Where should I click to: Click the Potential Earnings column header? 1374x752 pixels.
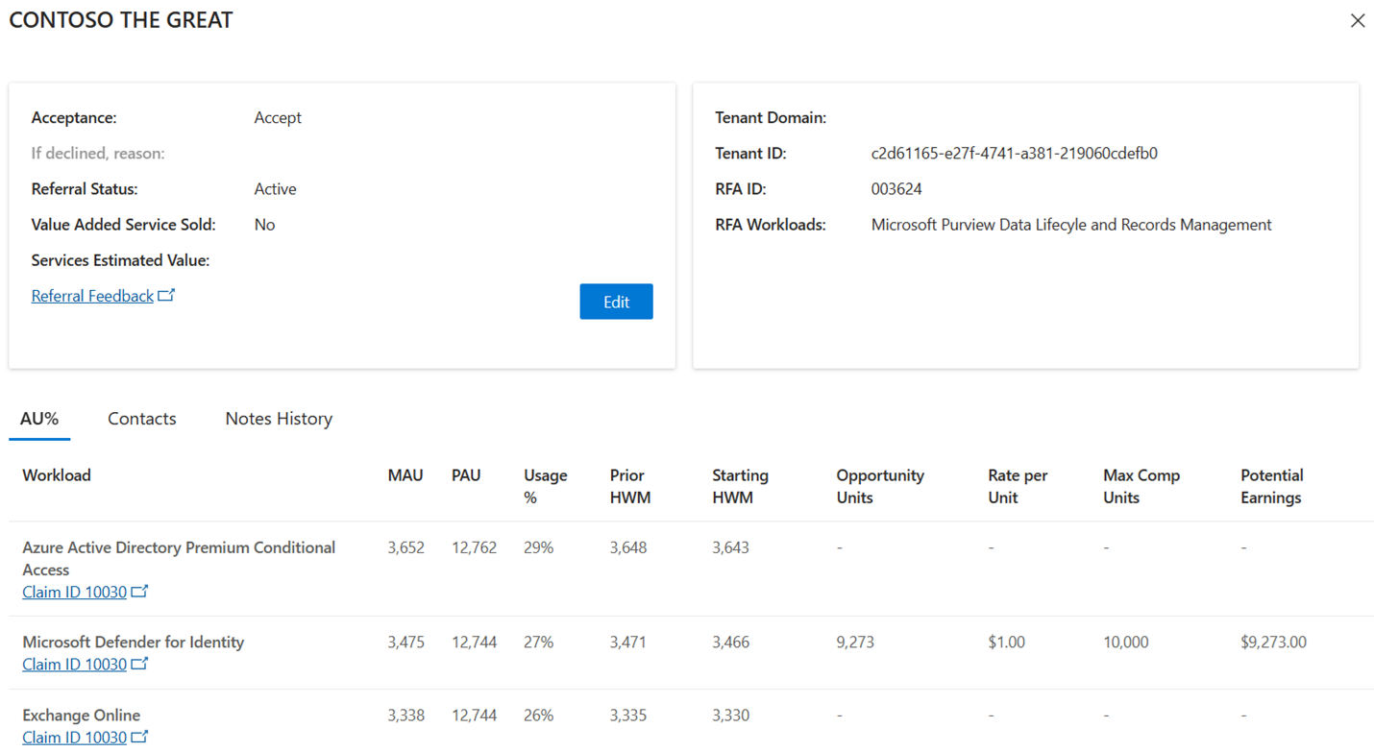point(1272,486)
